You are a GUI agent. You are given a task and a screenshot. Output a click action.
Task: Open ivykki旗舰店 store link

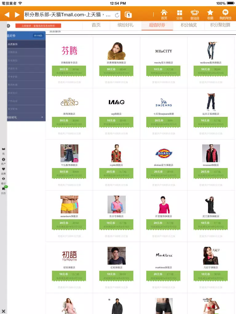(116, 165)
